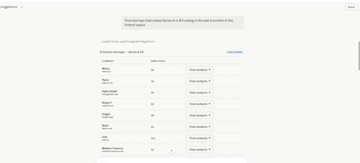
Task: Click the employee count 120 for Unit
Action: [153, 138]
